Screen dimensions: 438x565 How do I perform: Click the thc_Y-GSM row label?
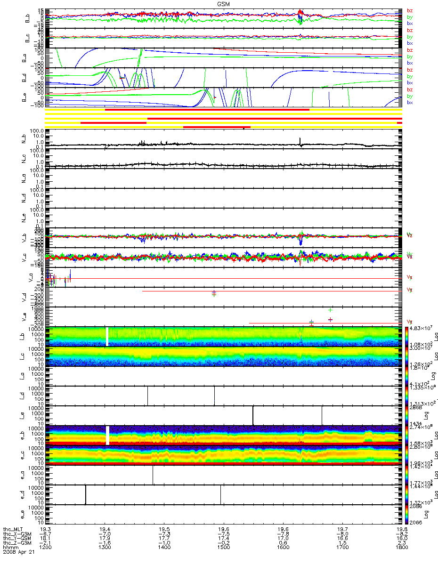point(17,538)
